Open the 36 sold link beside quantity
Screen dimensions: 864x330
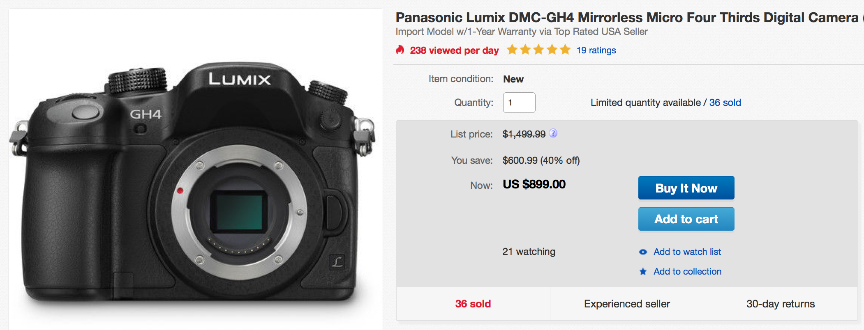tap(725, 103)
